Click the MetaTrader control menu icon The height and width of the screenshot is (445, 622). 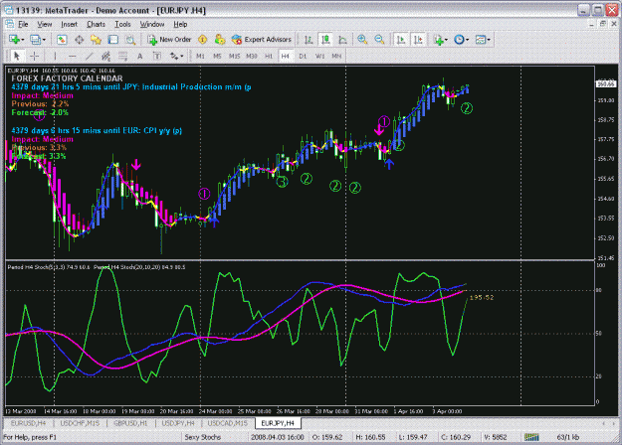(x=9, y=10)
